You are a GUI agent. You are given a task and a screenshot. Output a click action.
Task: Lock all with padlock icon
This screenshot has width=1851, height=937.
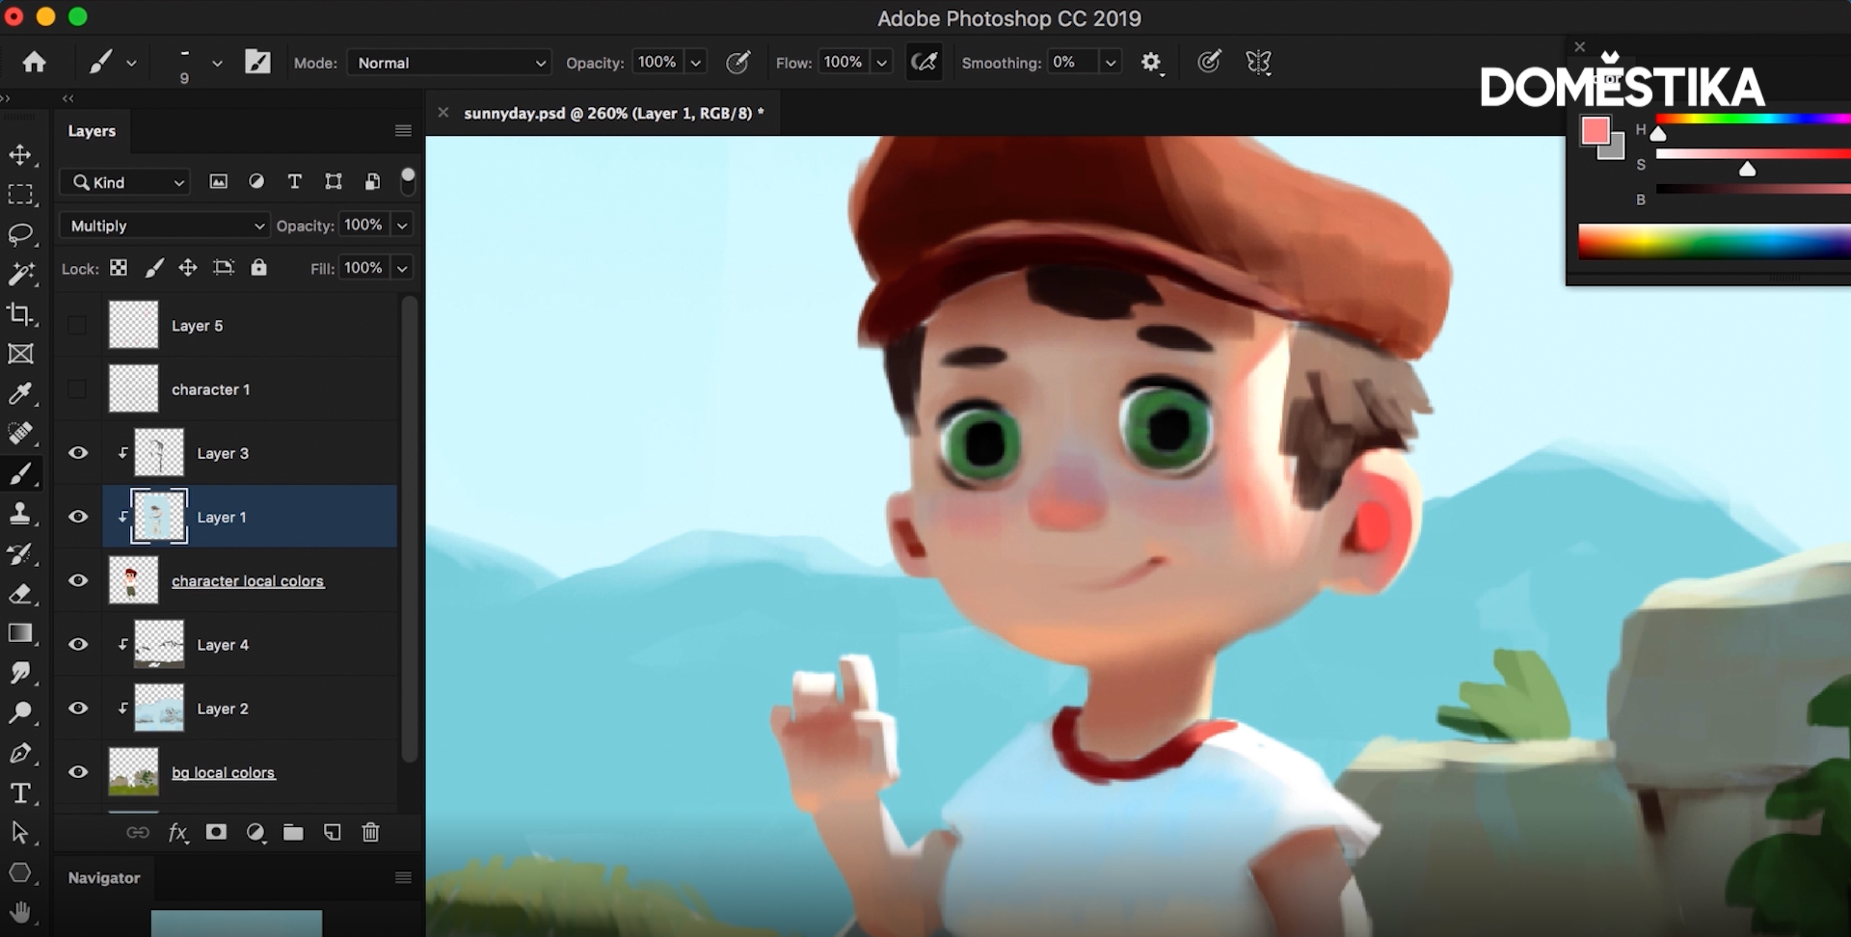[x=259, y=267]
